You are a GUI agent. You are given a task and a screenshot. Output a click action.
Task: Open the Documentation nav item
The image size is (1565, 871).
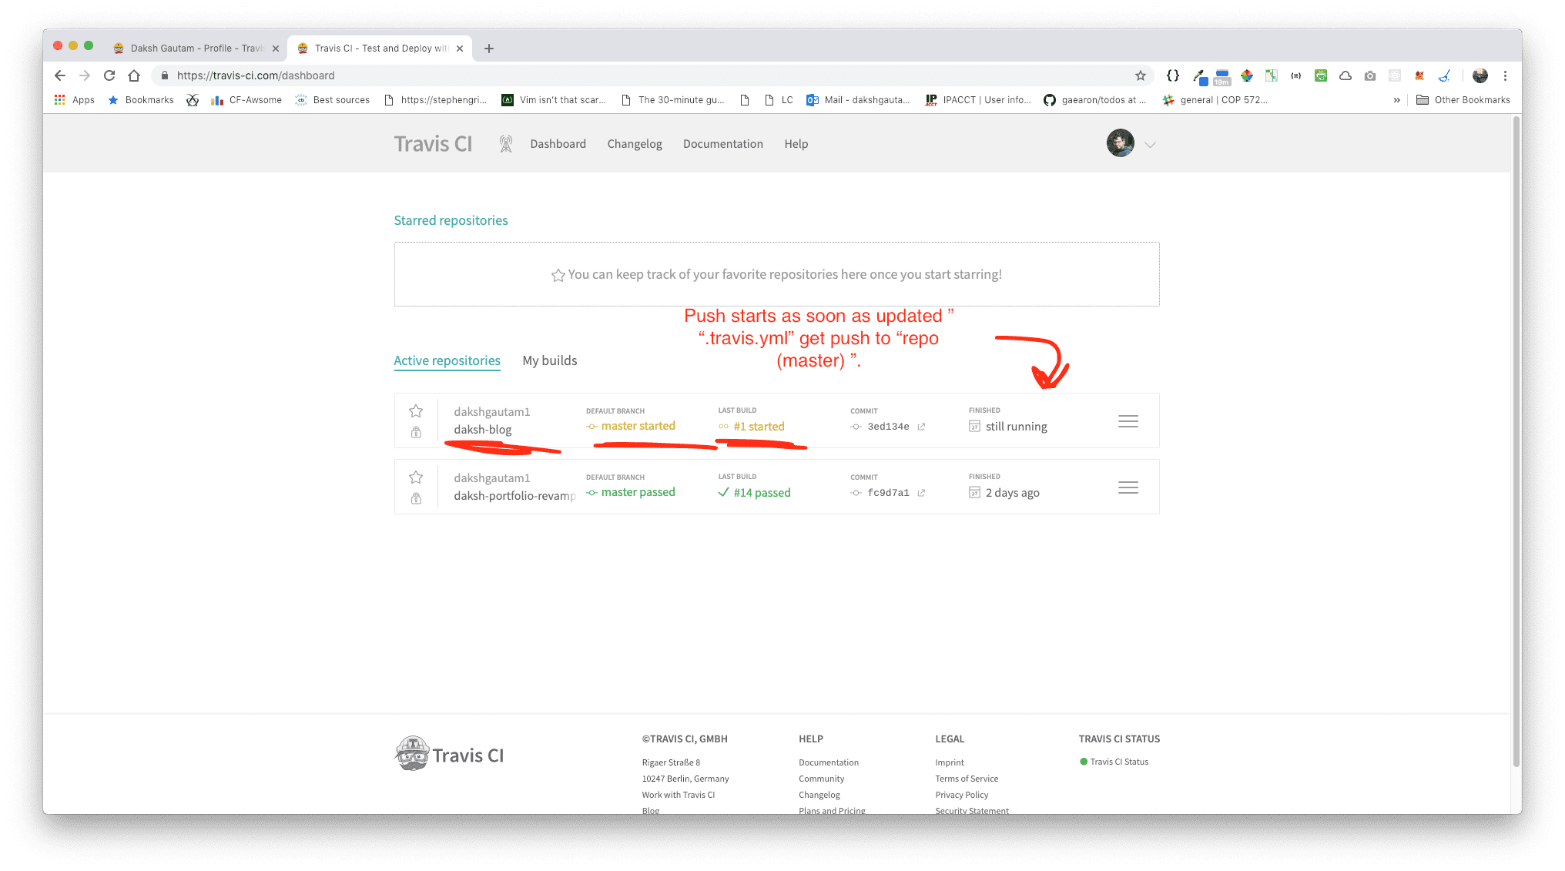(x=722, y=144)
